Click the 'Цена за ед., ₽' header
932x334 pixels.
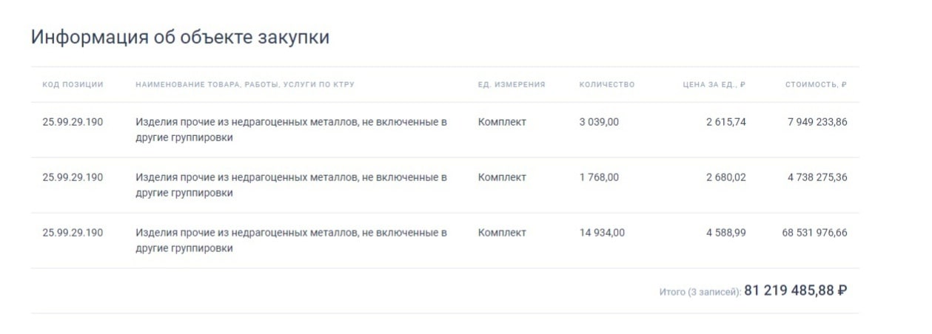[x=714, y=84]
